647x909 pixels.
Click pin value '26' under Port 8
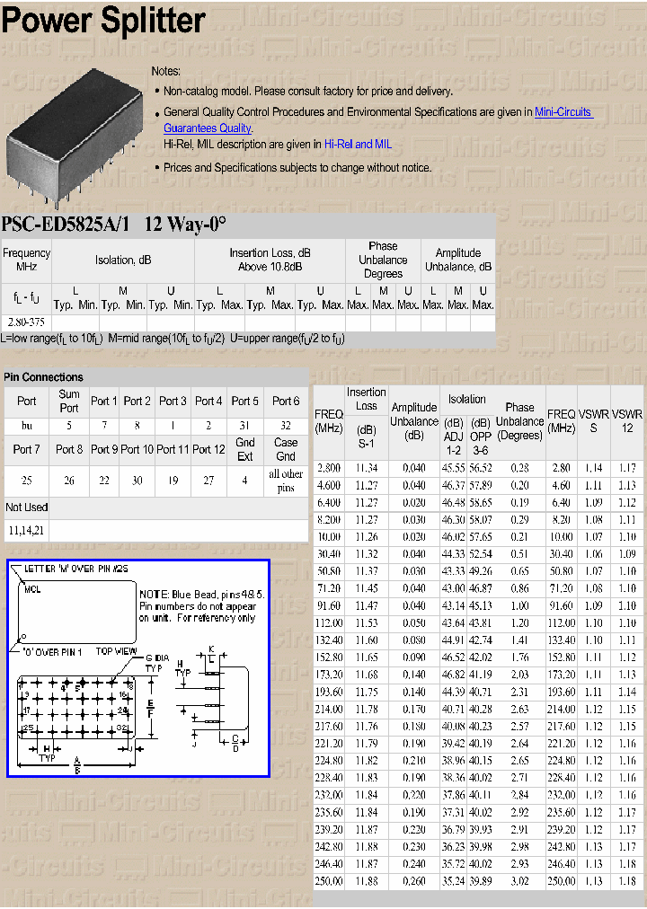pyautogui.click(x=69, y=480)
